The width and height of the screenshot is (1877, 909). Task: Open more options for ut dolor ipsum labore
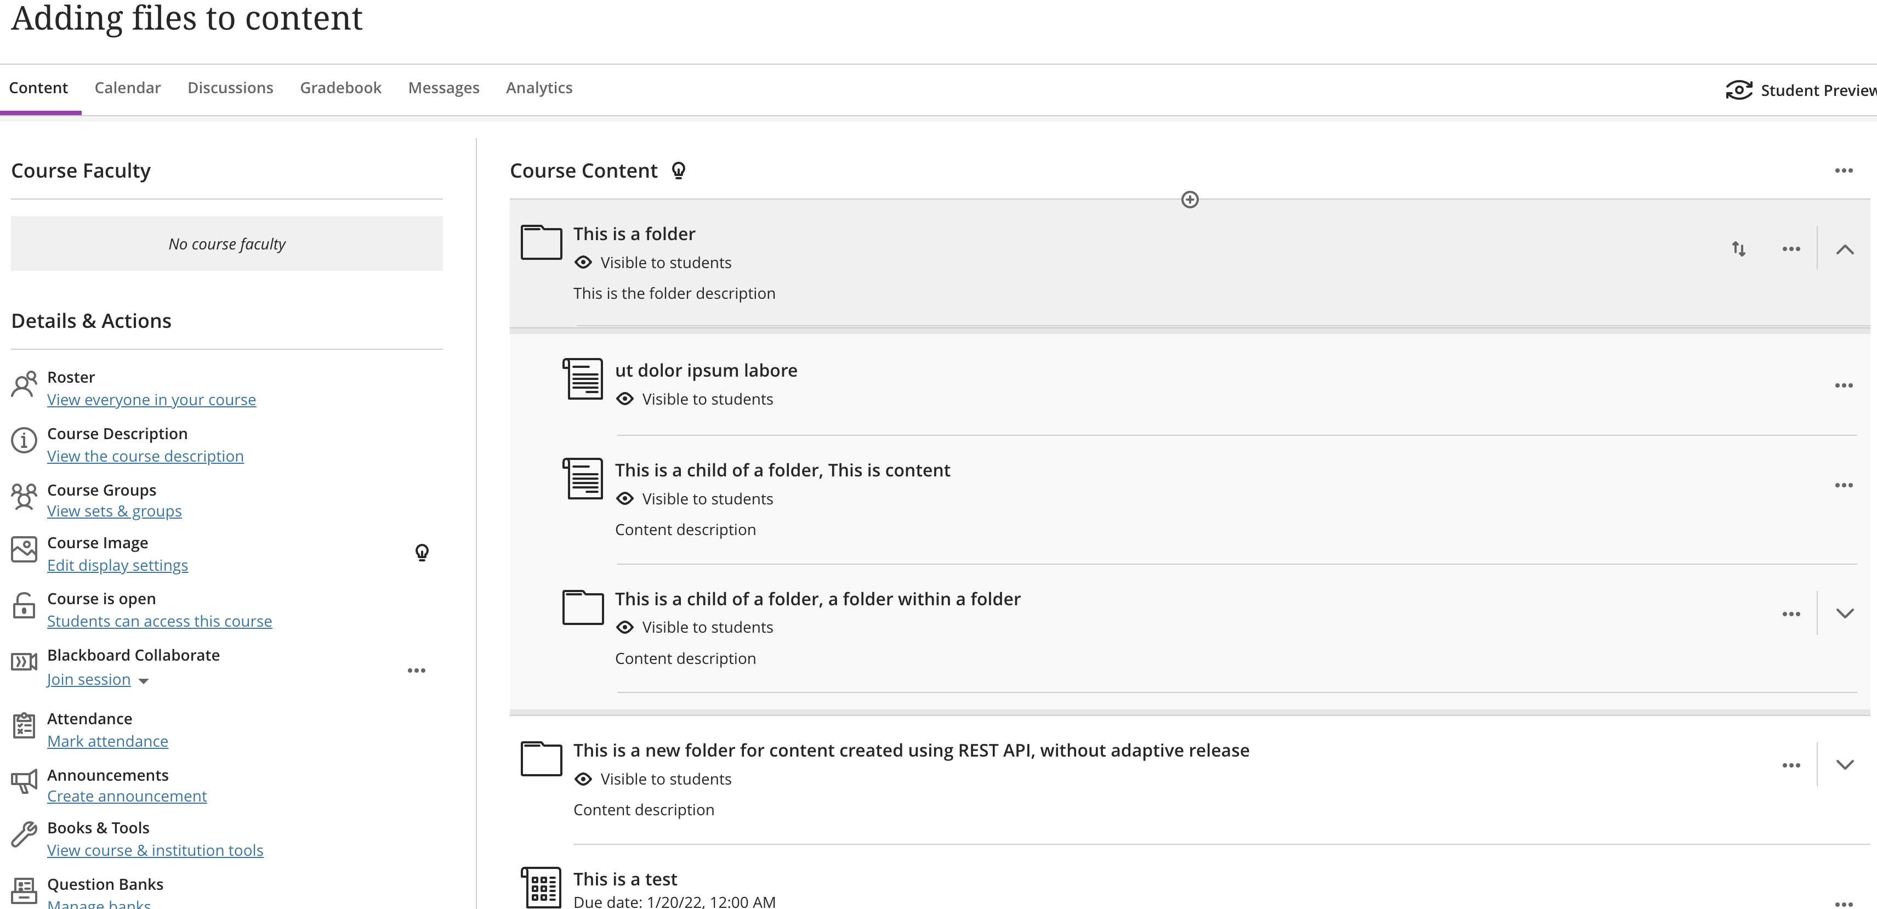click(1844, 385)
